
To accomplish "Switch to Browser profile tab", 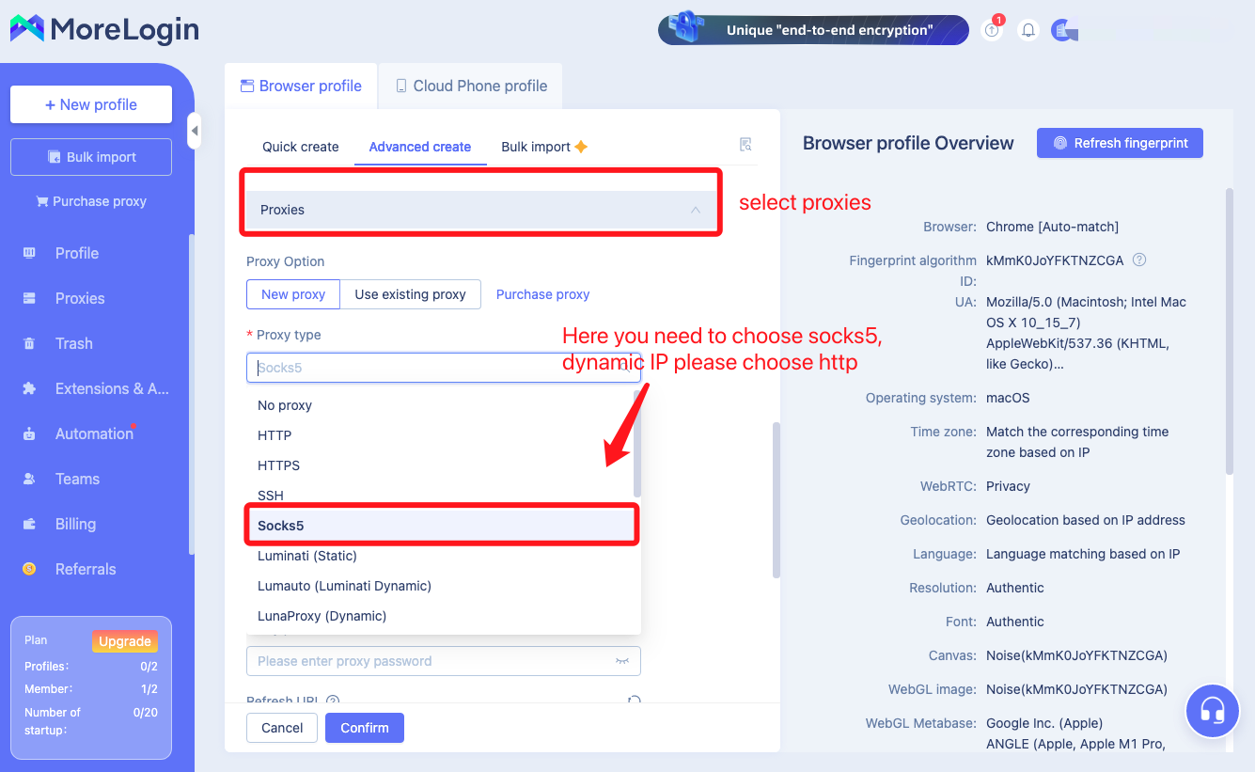I will pos(301,86).
